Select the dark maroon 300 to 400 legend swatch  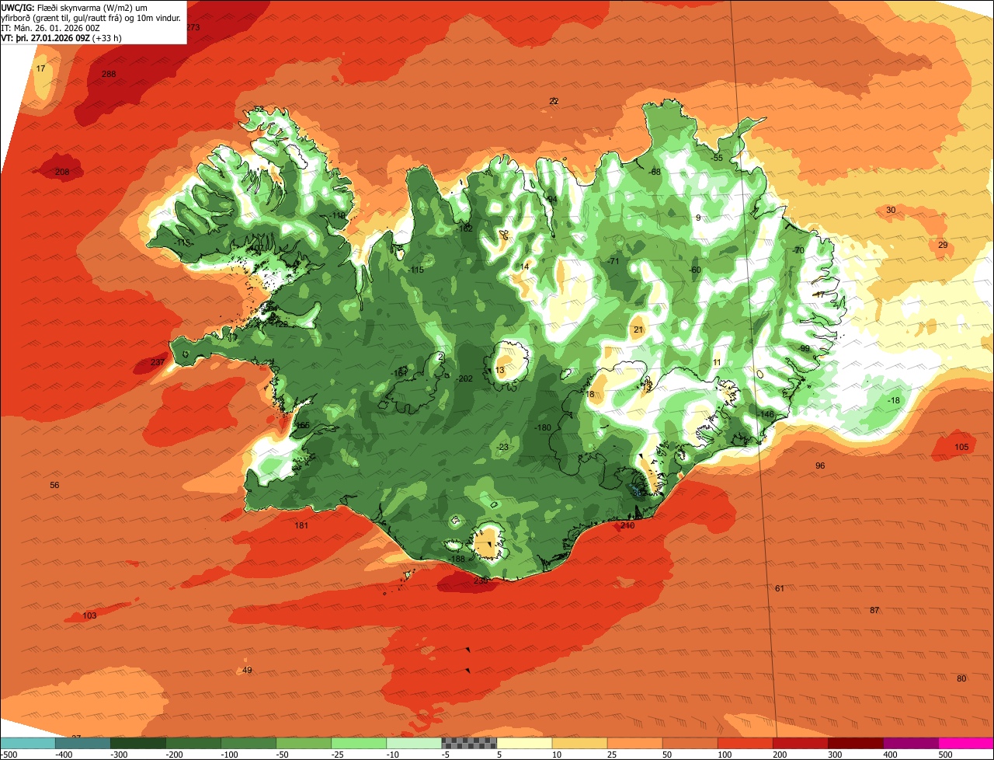pos(855,743)
